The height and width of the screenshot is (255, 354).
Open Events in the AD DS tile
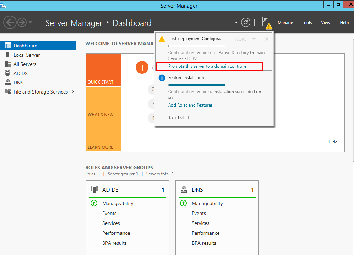click(x=109, y=213)
